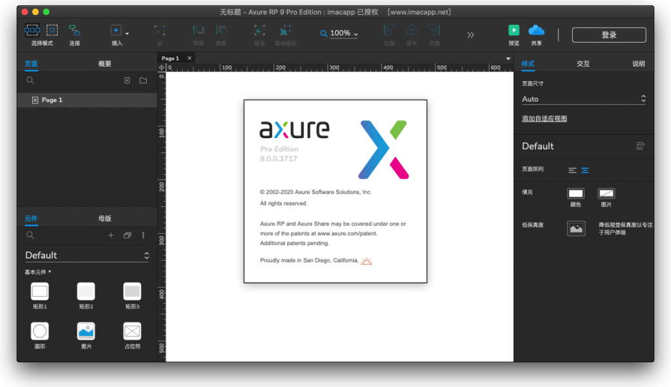
Task: Open the 100% zoom dropdown
Action: 344,33
